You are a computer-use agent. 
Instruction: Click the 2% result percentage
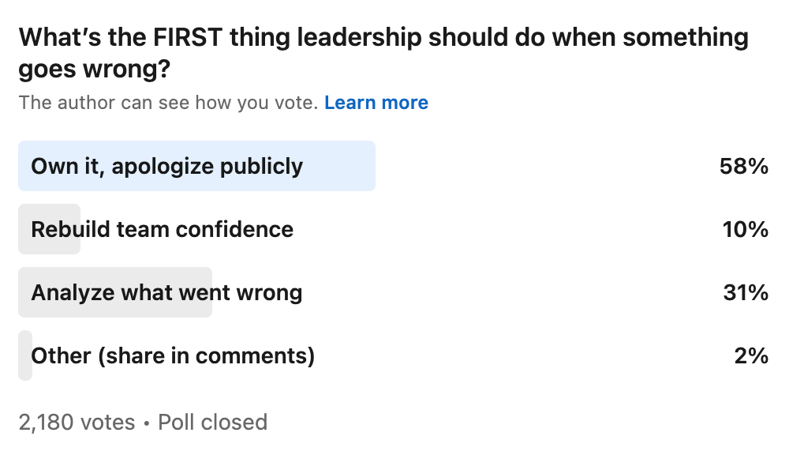(751, 355)
